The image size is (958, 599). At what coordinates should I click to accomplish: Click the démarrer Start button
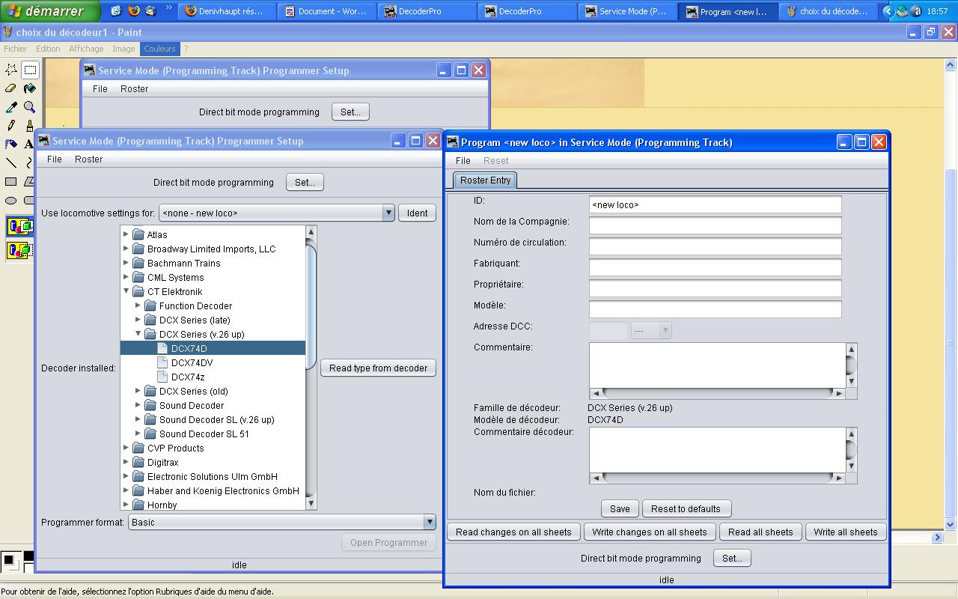click(50, 11)
